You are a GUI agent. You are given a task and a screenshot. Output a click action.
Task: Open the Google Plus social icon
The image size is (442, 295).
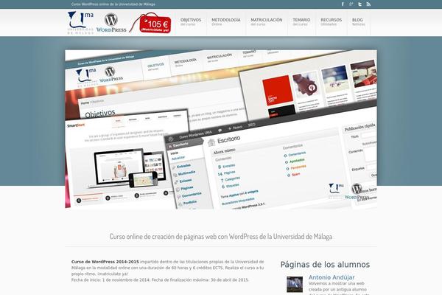pos(351,4)
